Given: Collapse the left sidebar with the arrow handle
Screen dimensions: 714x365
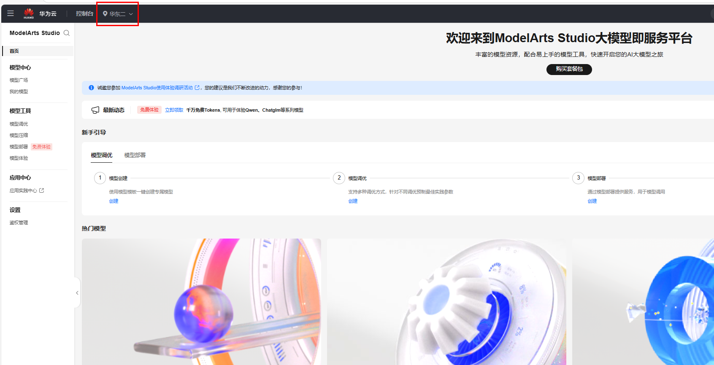Looking at the screenshot, I should pos(77,293).
